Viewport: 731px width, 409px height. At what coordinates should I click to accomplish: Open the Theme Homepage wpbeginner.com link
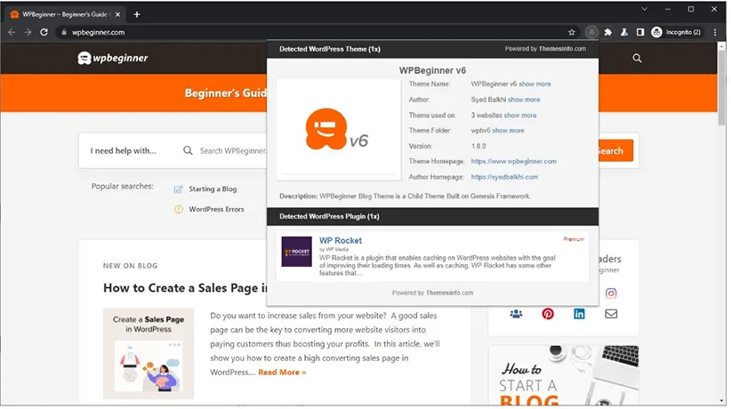coord(514,161)
